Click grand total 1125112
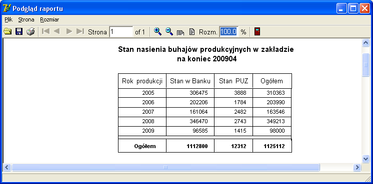This screenshot has height=184, width=373. 274,146
